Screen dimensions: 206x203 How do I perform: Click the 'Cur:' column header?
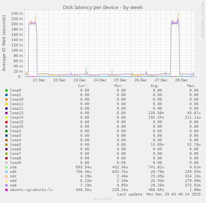[x=82, y=86]
